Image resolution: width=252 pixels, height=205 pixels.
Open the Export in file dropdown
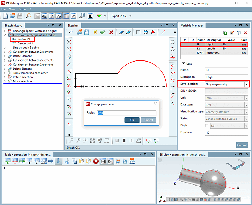pyautogui.click(x=130, y=16)
